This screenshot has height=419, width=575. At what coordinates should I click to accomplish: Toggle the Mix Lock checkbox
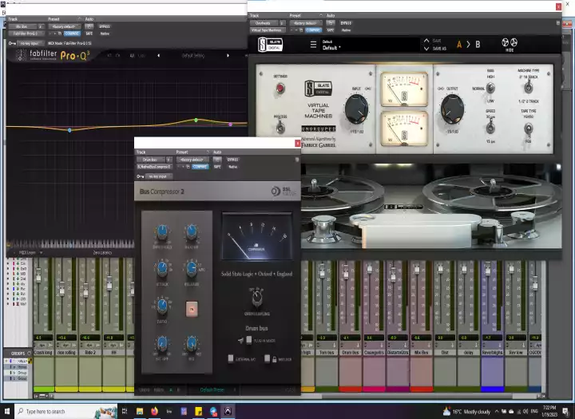click(x=268, y=358)
